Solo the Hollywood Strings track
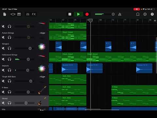This screenshot has height=118, width=157. click(9, 59)
